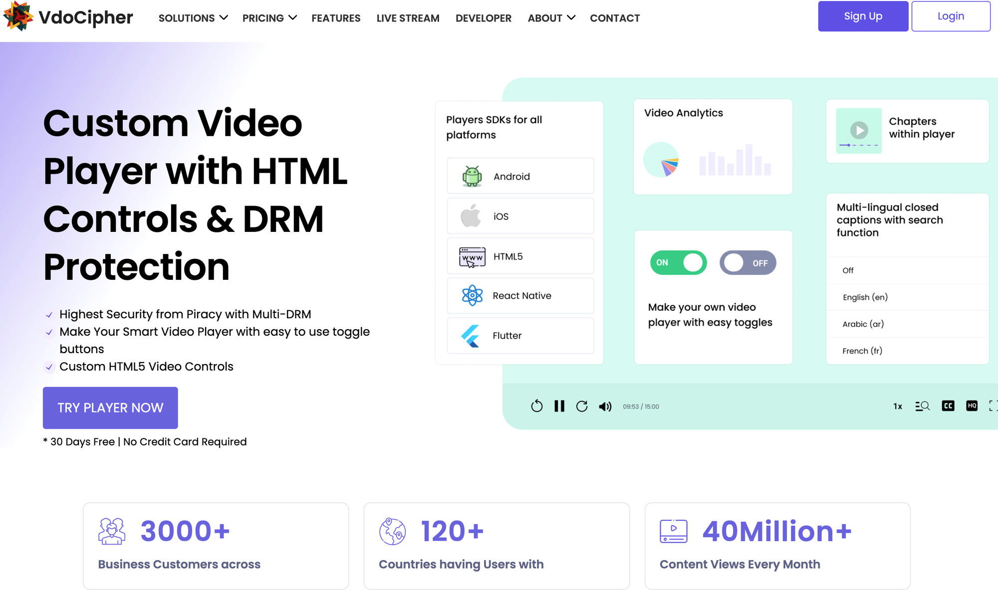Click the Android robot icon
The height and width of the screenshot is (601, 998).
[x=472, y=176]
